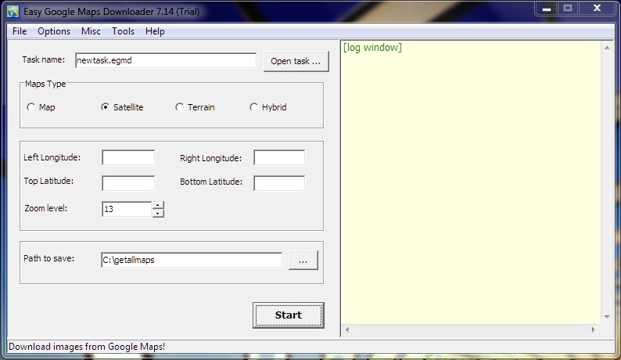Click the Top Latitude field
This screenshot has width=621, height=360.
coord(128,183)
